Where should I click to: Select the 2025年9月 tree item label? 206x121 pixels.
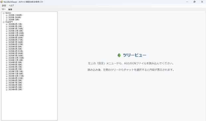16,38
